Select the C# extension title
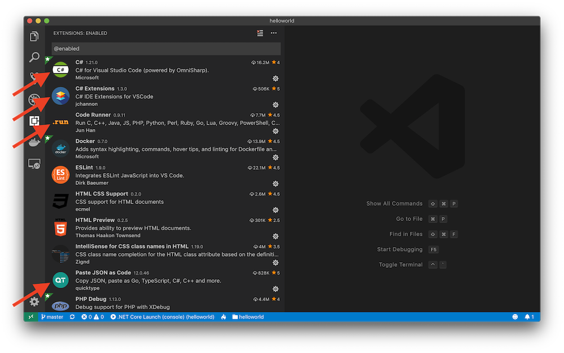The height and width of the screenshot is (353, 564). pyautogui.click(x=79, y=62)
